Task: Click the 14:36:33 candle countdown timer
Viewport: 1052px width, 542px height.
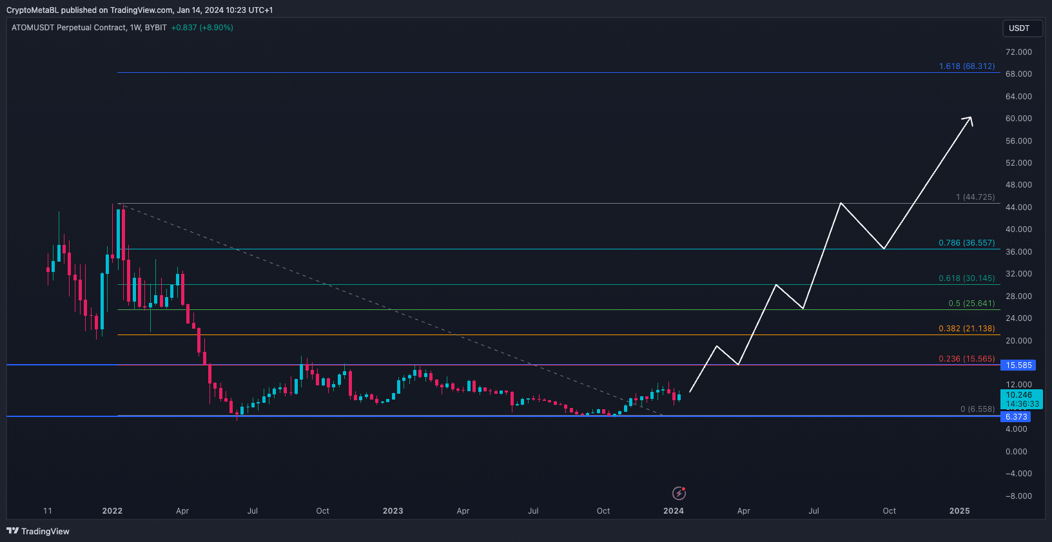Action: [x=1023, y=404]
